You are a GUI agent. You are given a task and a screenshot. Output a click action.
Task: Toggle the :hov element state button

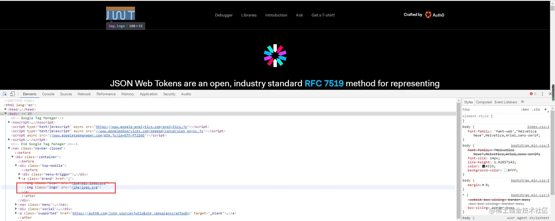525,109
